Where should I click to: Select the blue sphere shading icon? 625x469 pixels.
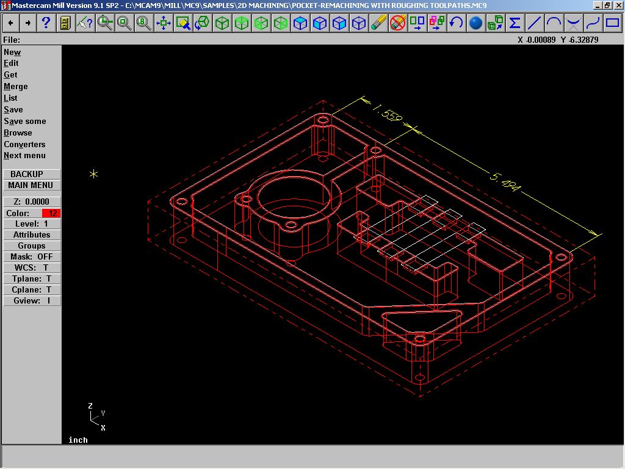click(x=476, y=23)
